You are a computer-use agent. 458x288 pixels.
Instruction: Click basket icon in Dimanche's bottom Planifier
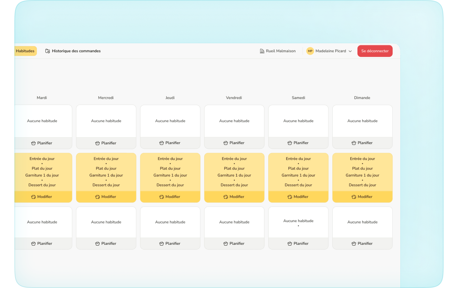[354, 244]
